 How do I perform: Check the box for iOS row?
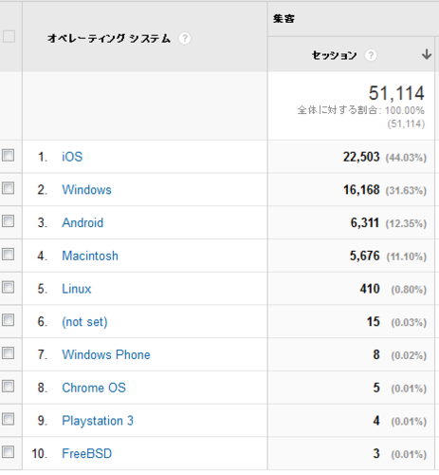[9, 156]
